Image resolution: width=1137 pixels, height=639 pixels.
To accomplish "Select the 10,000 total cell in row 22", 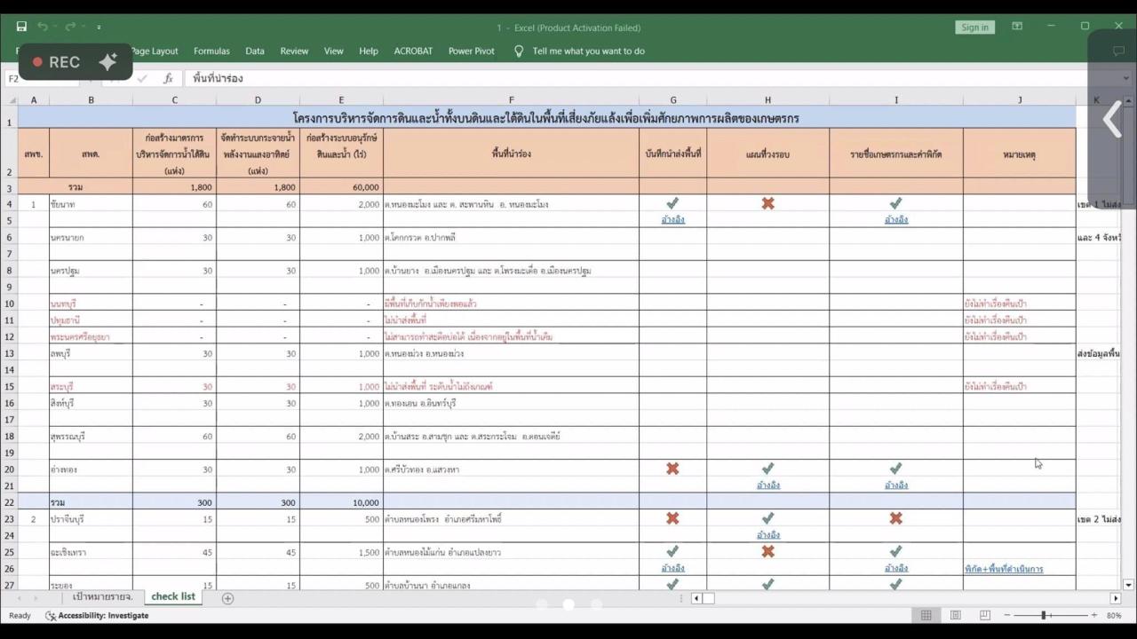I will (341, 502).
